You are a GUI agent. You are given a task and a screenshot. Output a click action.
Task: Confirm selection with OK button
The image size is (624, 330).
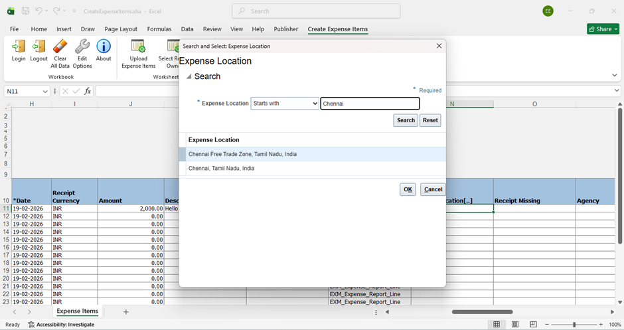408,189
